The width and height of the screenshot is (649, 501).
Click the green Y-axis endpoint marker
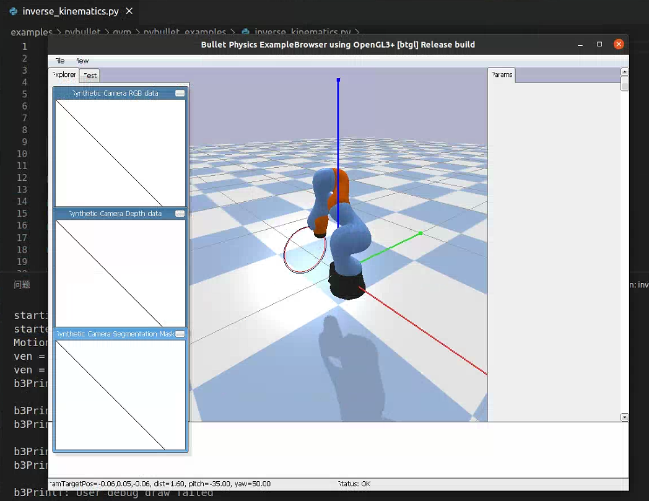coord(420,233)
